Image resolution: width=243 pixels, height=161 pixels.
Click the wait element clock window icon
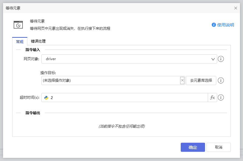pyautogui.click(x=18, y=25)
